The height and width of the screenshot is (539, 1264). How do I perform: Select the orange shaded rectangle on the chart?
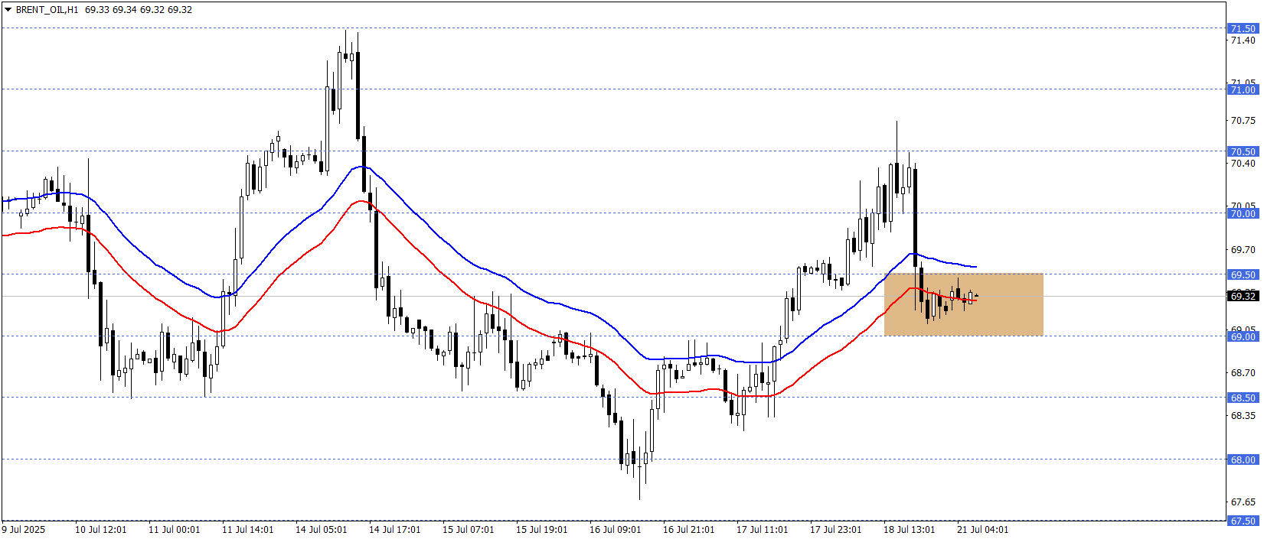tap(963, 304)
